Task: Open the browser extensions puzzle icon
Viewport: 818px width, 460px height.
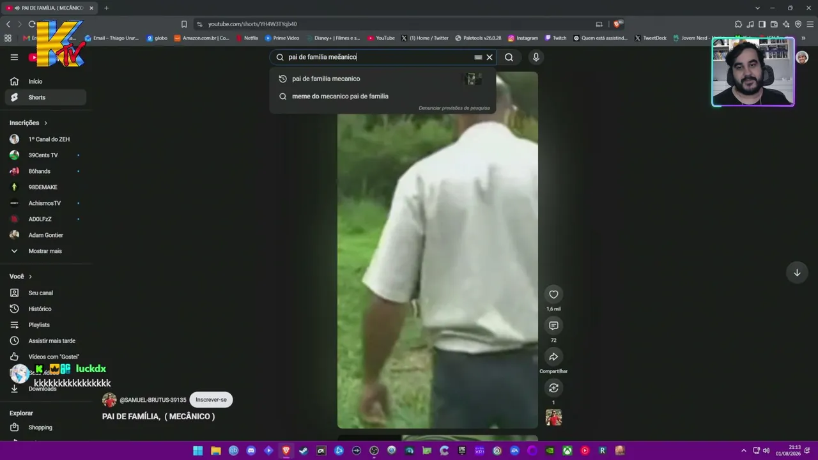Action: pyautogui.click(x=738, y=24)
